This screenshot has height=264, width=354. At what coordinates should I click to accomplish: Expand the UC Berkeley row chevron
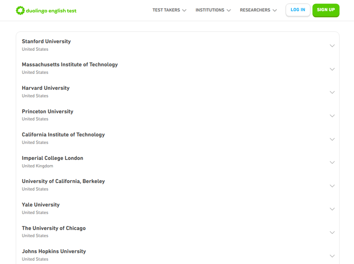[332, 186]
